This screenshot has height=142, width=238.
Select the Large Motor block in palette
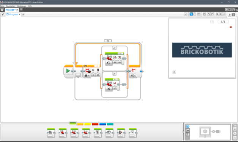point(62,133)
